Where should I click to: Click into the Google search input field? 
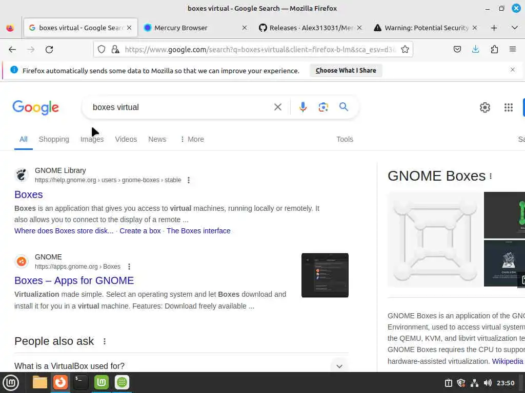coord(181,107)
